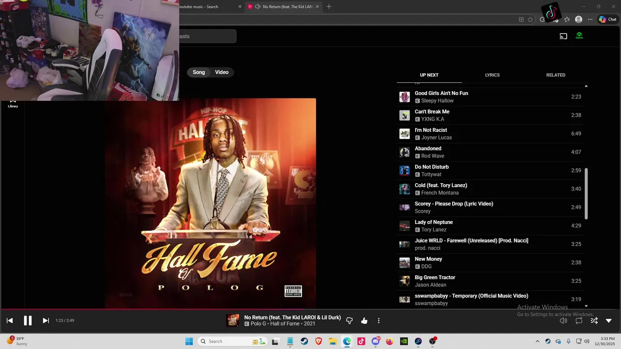Open the Copilot Chat button

click(607, 19)
